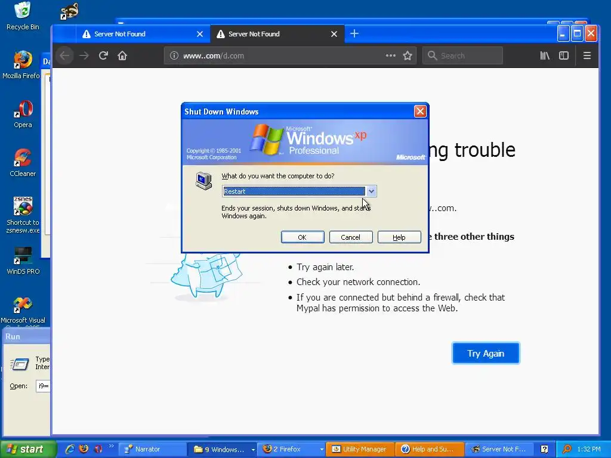Cancel the Shut Down Windows dialog
Screen dimensions: 611x458
[351, 237]
